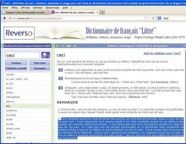Open the Google search engine dropdown
The image size is (186, 144).
[160, 18]
